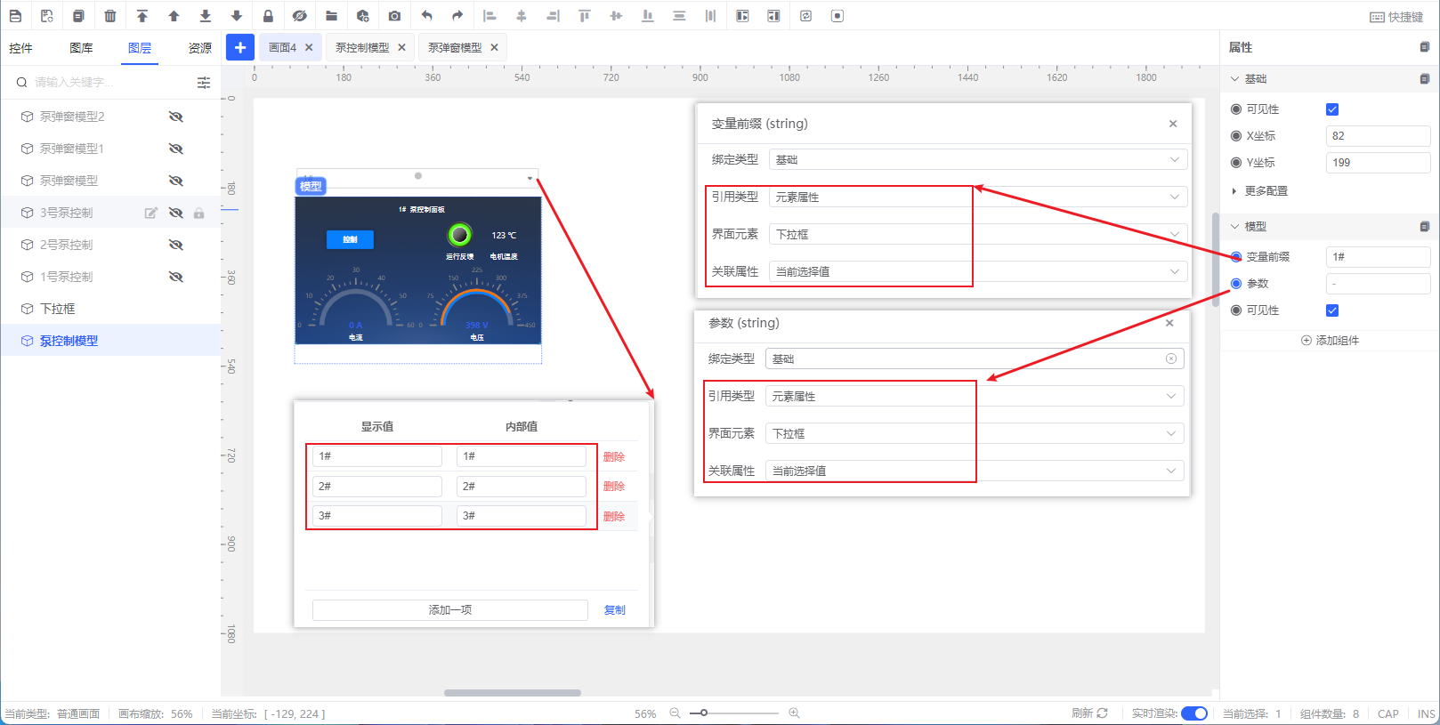Turn off the 实时渲染 toggle switch
Viewport: 1440px width, 725px height.
pyautogui.click(x=1193, y=713)
